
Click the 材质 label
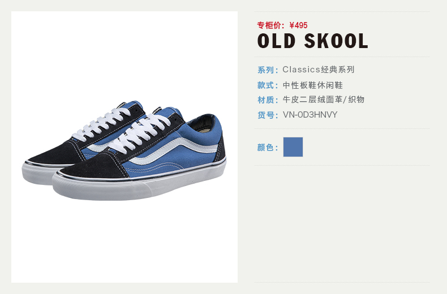268,100
